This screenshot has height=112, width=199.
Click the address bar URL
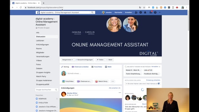pos(45,7)
